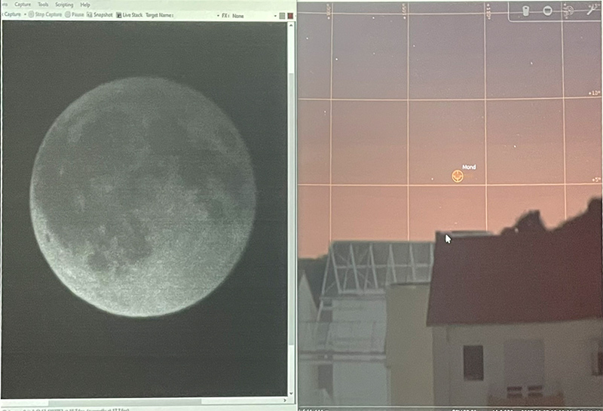Click the grey square toolbar button

[x=281, y=16]
